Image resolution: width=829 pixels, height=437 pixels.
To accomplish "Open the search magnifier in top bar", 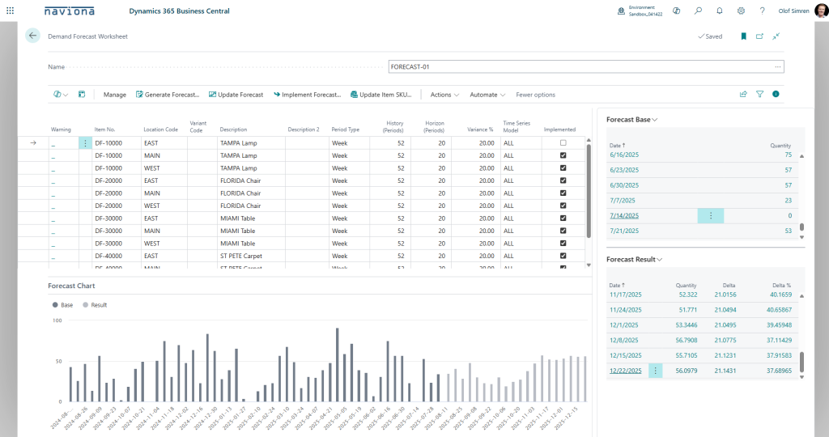I will point(698,11).
